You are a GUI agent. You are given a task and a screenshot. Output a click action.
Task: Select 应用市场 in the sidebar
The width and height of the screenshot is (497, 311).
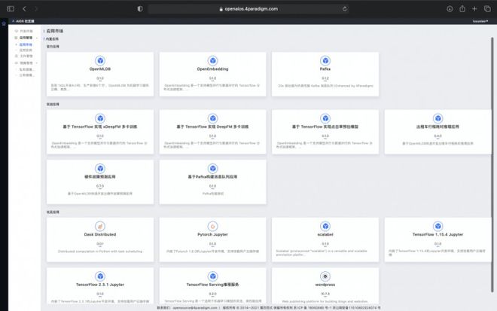[26, 44]
